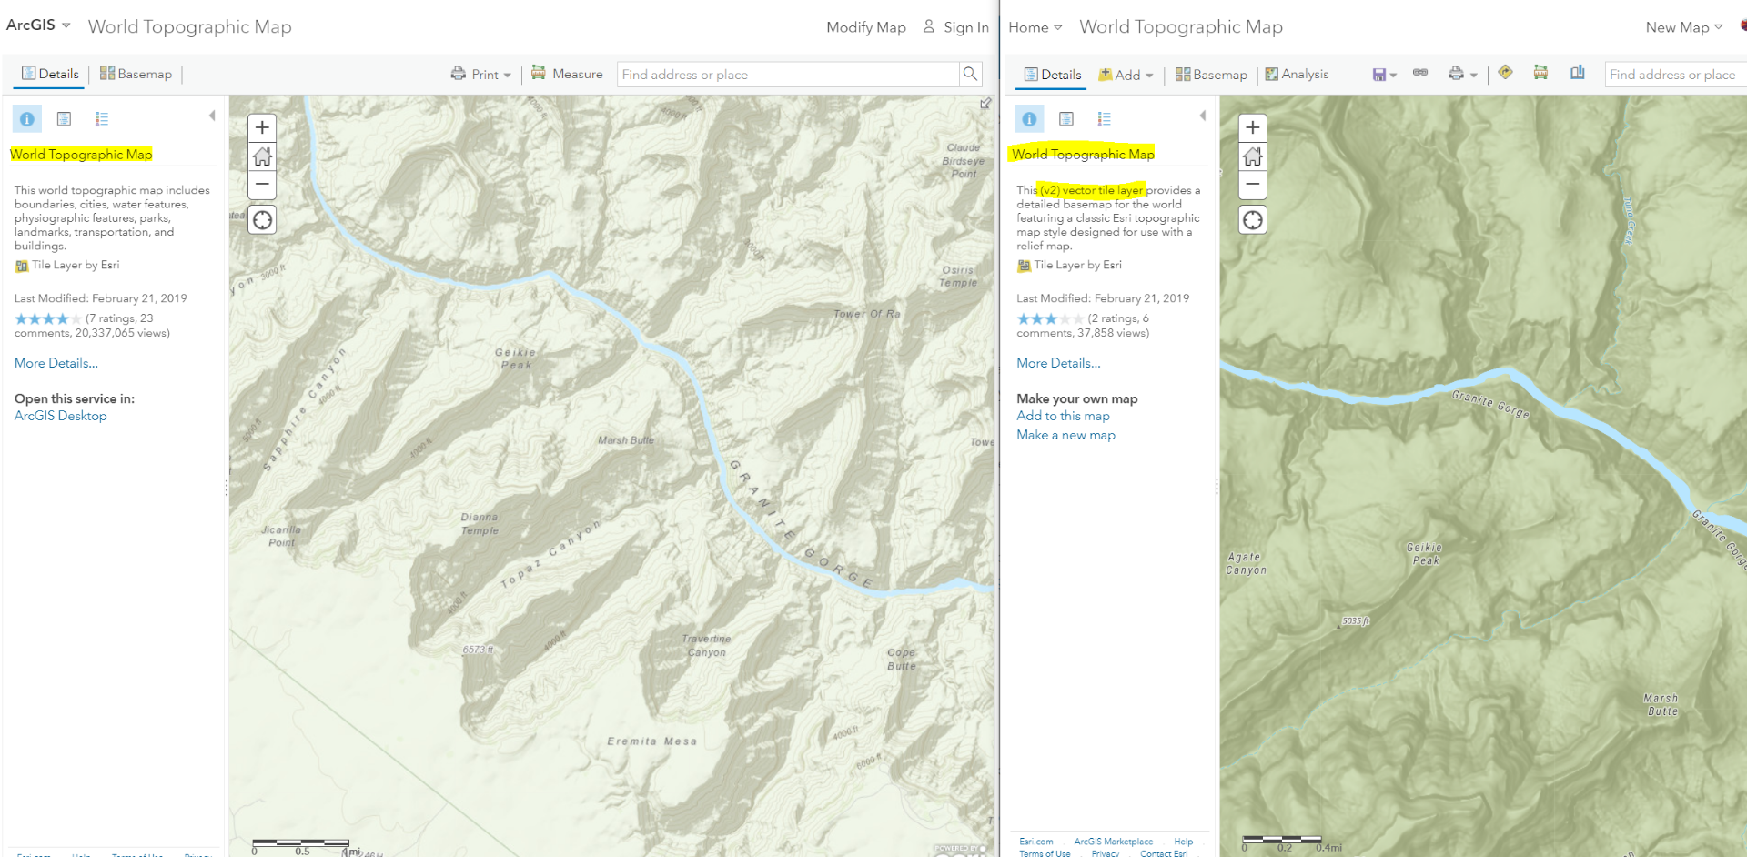1747x857 pixels.
Task: Find my location on the left map
Action: click(x=262, y=220)
